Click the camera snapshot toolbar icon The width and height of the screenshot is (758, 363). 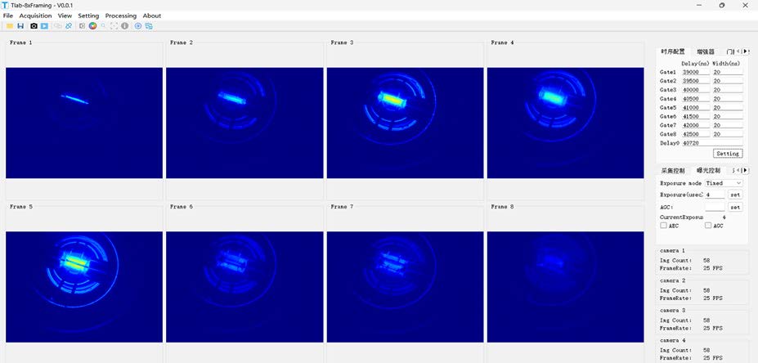point(34,26)
